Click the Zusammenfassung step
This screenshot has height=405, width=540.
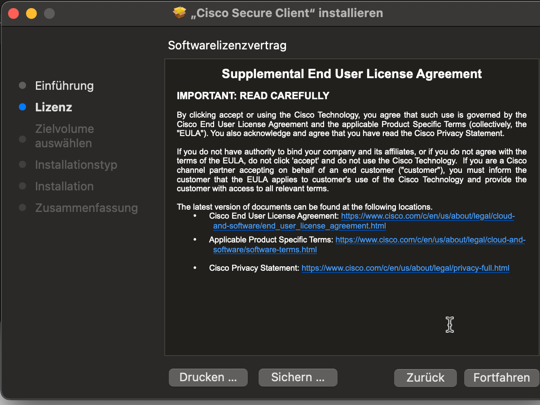point(86,208)
